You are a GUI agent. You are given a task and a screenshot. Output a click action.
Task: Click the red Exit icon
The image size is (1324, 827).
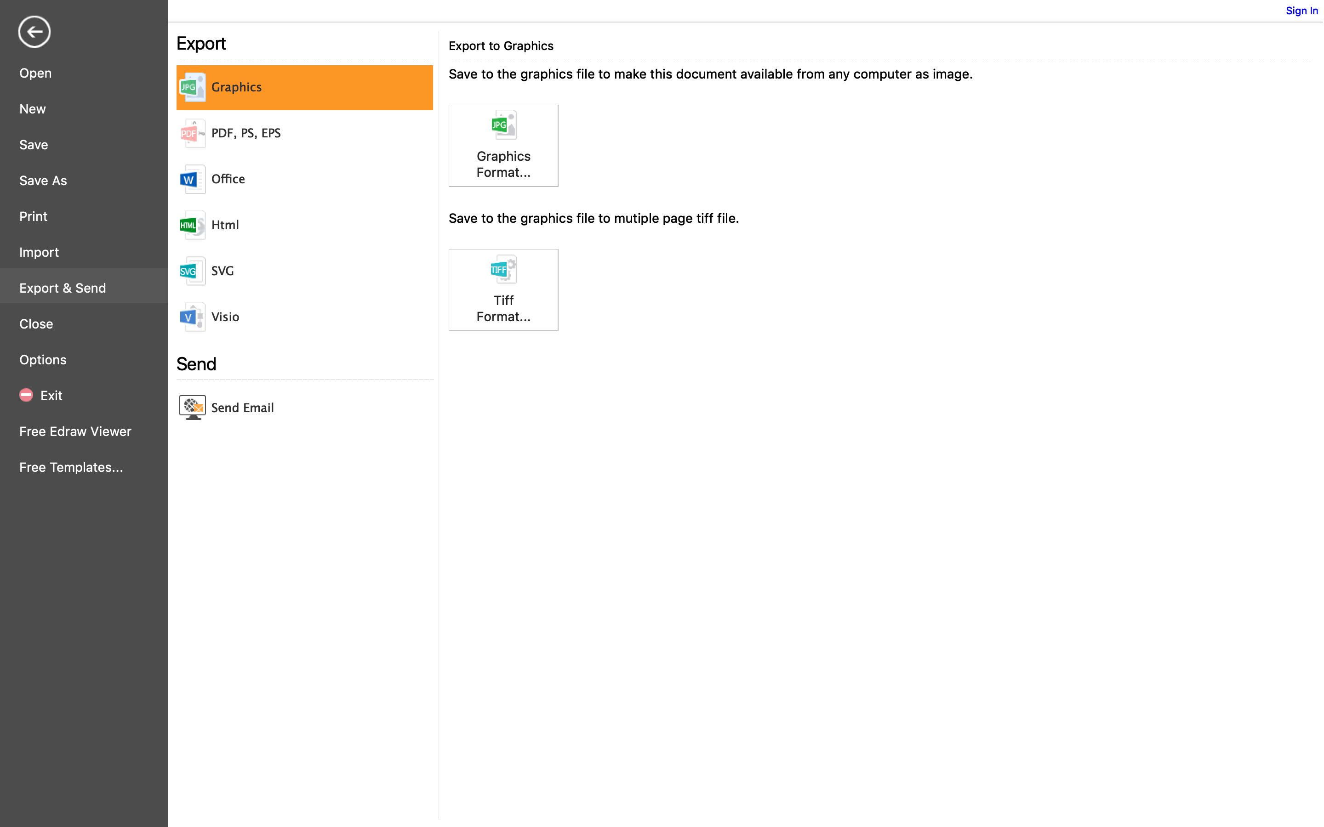coord(26,395)
